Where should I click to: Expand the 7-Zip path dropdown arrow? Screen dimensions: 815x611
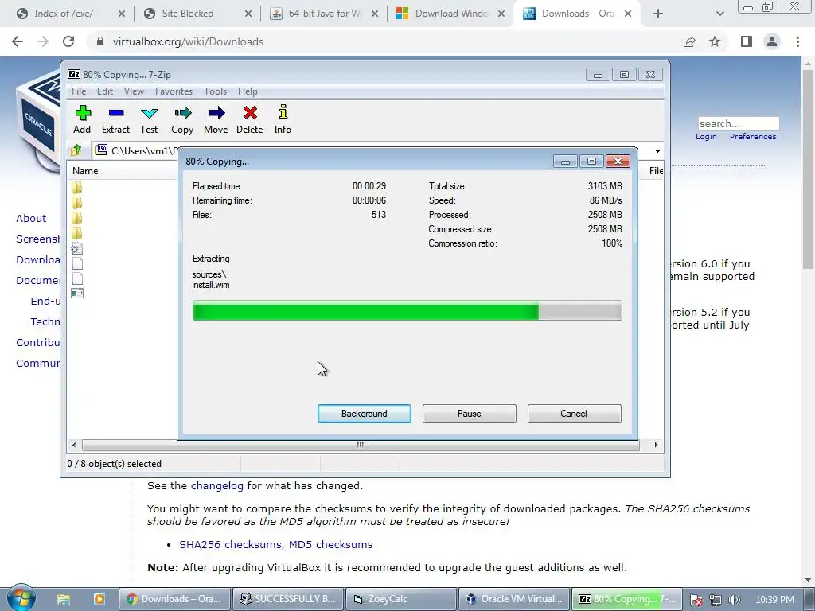pyautogui.click(x=657, y=151)
